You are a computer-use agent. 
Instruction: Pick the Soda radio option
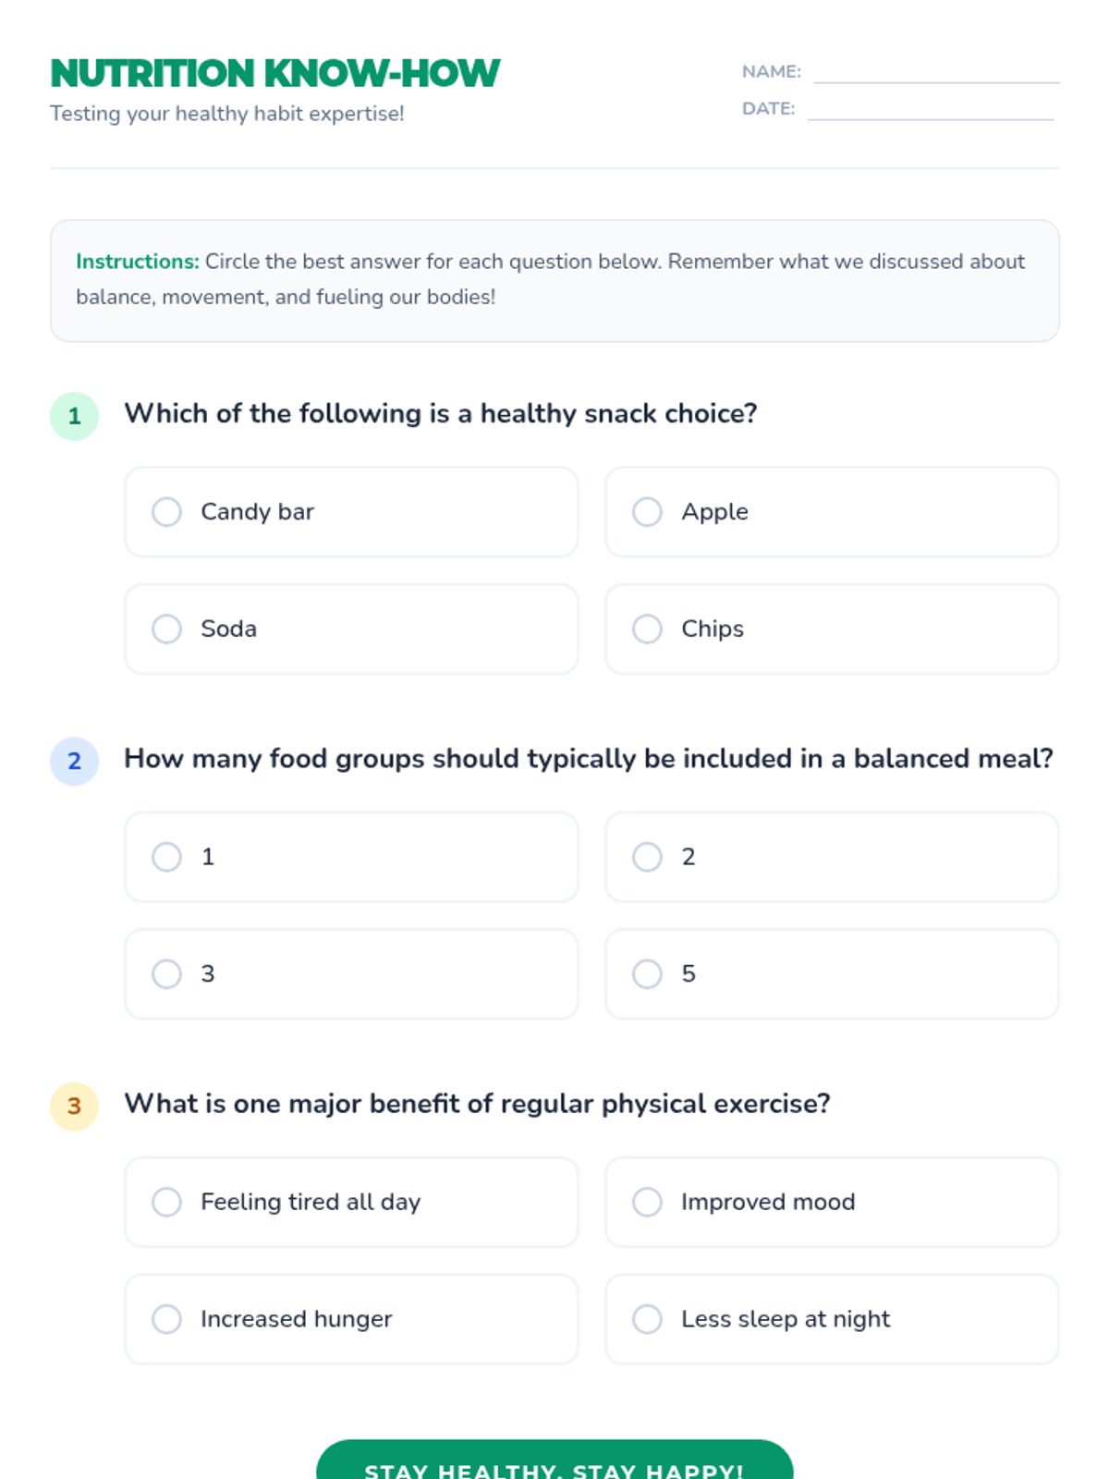tap(166, 629)
